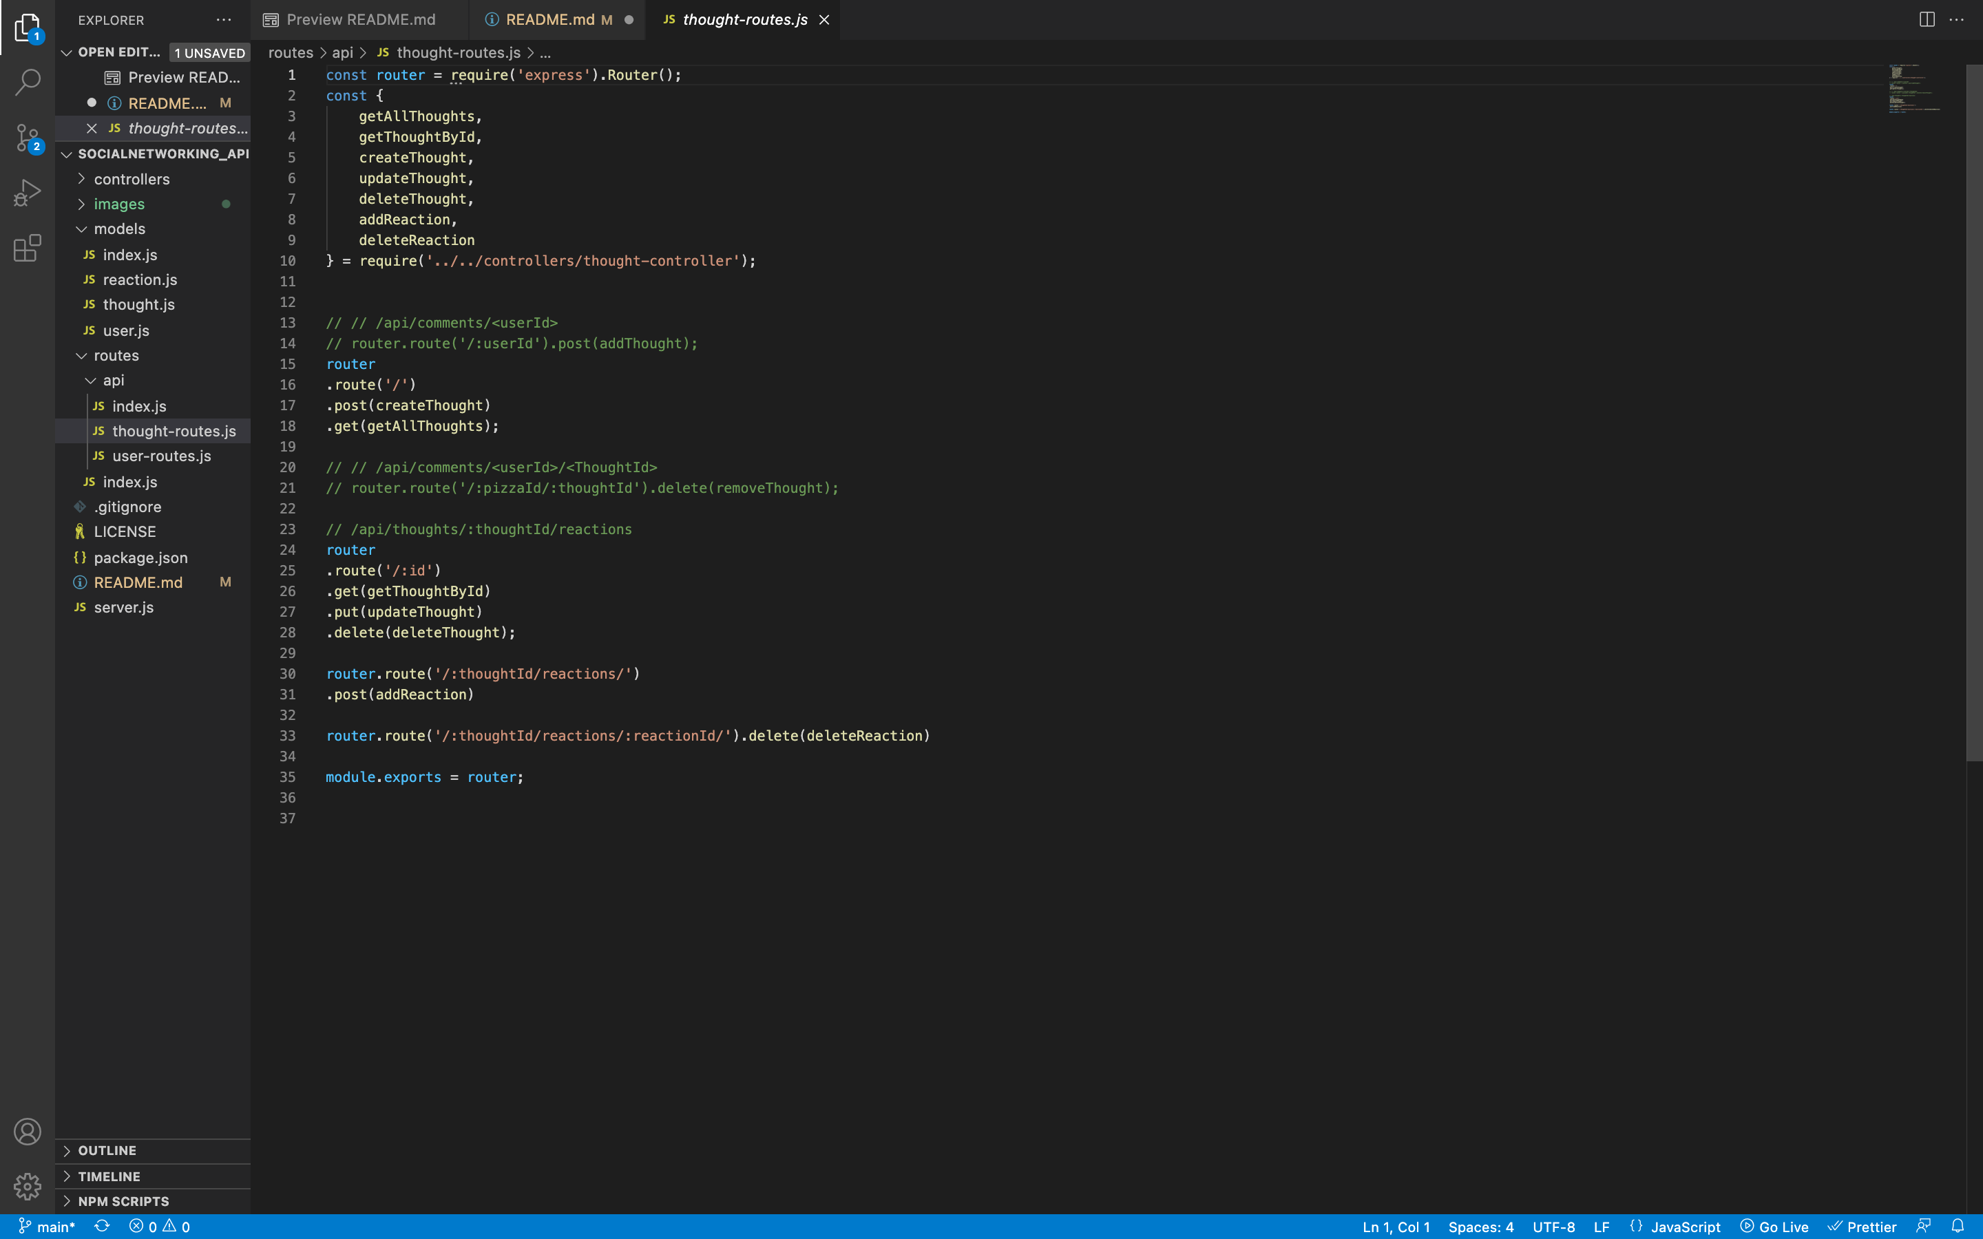Click the errors and warnings indicator

point(160,1226)
